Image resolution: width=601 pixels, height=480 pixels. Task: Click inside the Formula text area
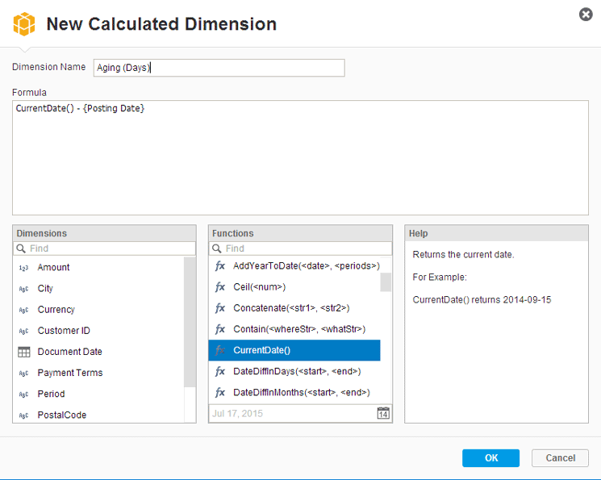pyautogui.click(x=300, y=157)
